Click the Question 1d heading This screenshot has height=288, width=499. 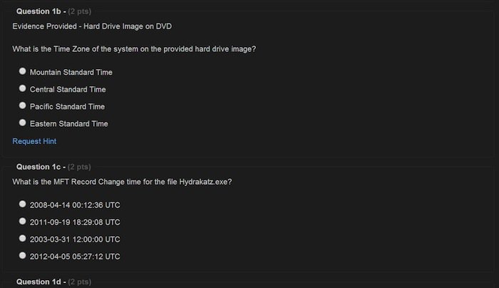40,282
